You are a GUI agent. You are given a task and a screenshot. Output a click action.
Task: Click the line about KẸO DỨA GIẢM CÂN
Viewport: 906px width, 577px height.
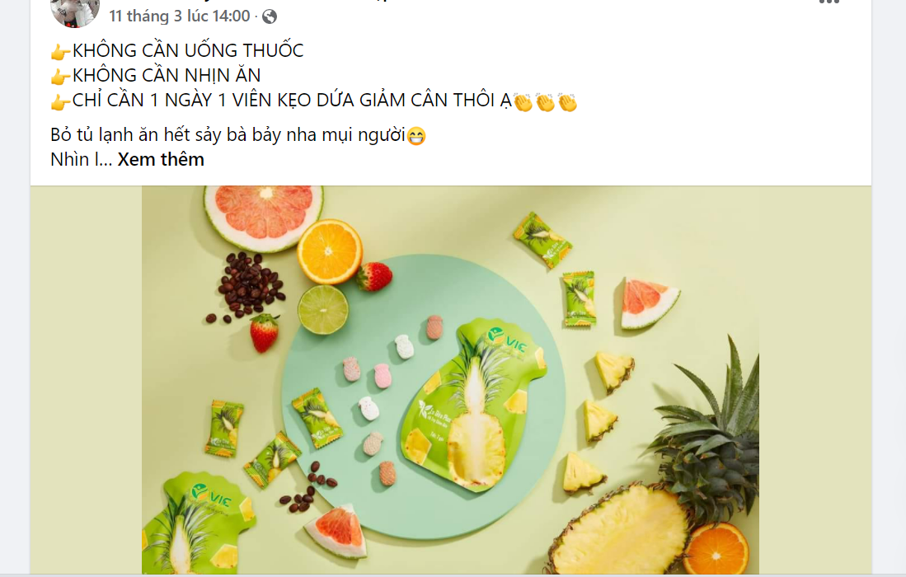[292, 101]
